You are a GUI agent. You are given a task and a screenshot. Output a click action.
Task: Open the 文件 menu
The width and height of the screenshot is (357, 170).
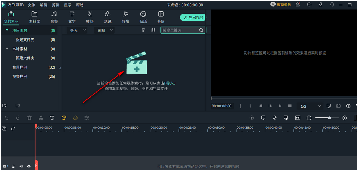tap(32, 5)
